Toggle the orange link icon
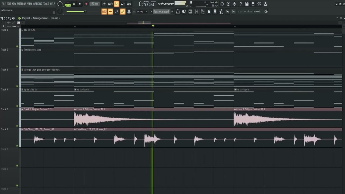 123,12
